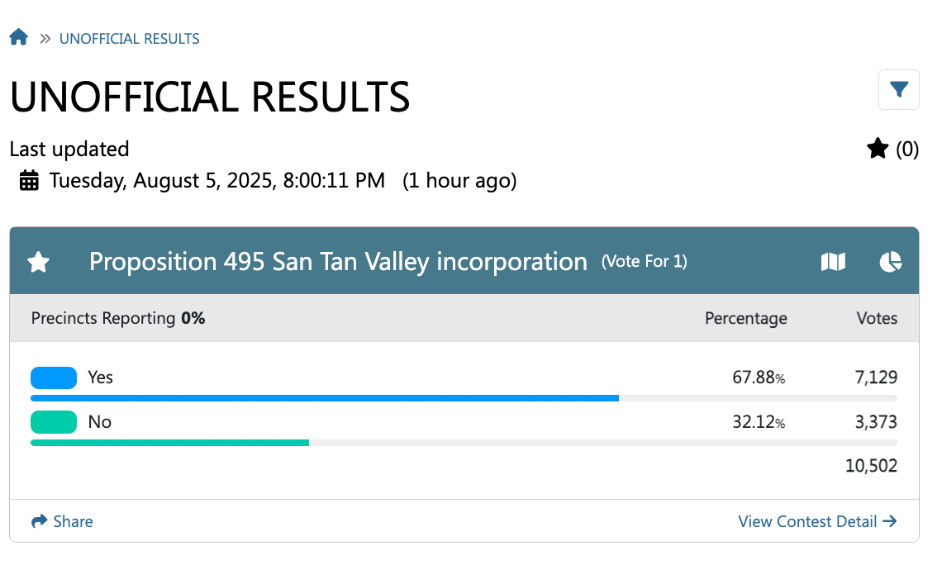The height and width of the screenshot is (565, 942).
Task: Click the home icon in breadcrumb
Action: click(x=19, y=38)
